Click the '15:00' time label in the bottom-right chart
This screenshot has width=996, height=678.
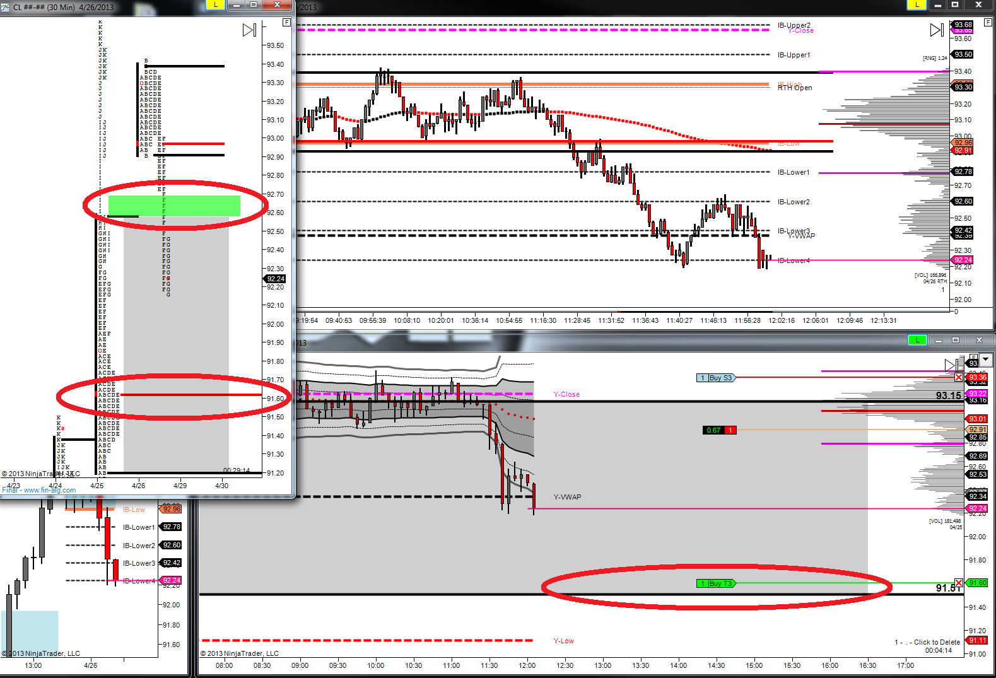[x=754, y=665]
